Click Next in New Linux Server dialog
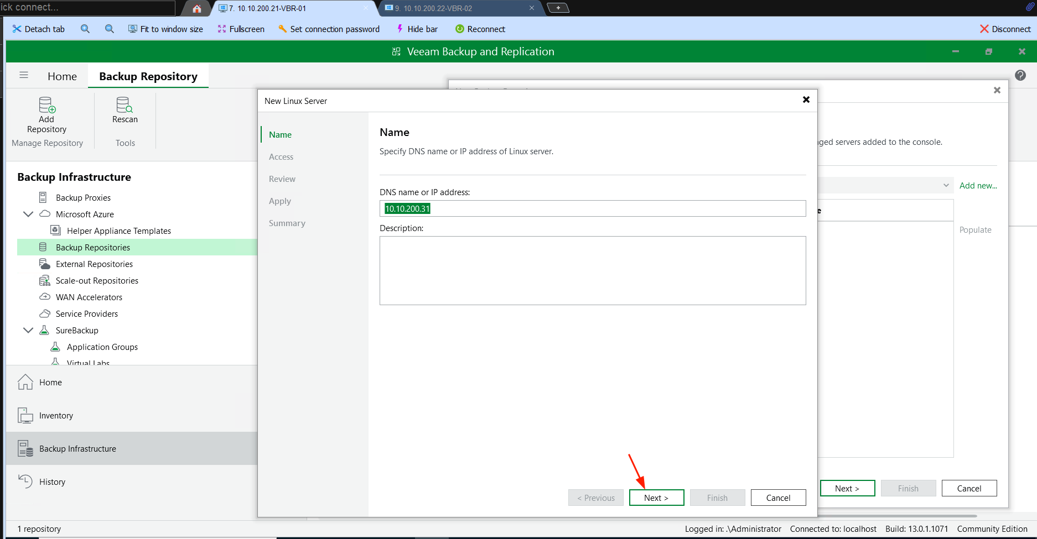Screen dimensions: 1037x539 [x=656, y=498]
